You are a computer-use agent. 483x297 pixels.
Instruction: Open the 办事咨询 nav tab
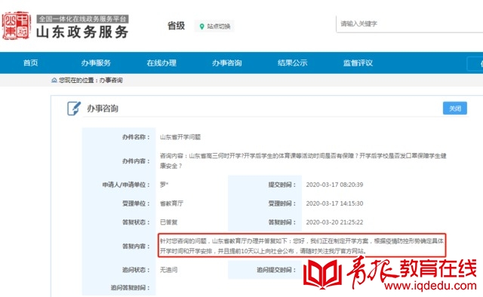coord(226,63)
